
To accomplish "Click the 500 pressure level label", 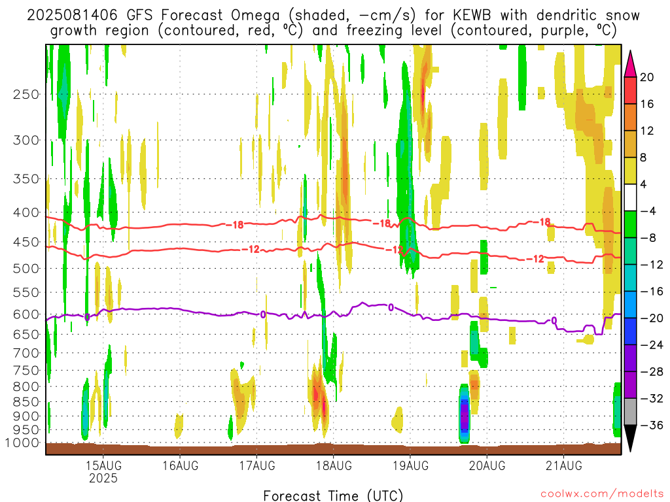I will pos(26,269).
